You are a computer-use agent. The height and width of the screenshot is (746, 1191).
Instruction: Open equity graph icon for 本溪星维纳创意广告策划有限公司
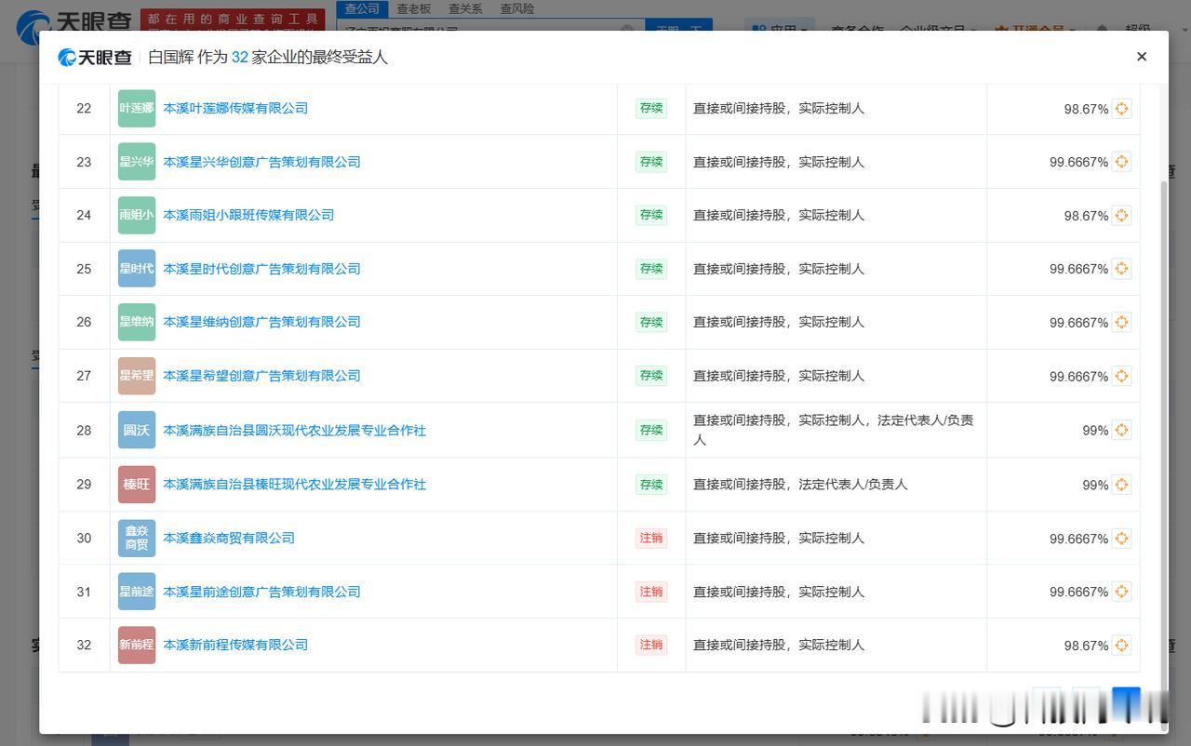coord(1121,323)
